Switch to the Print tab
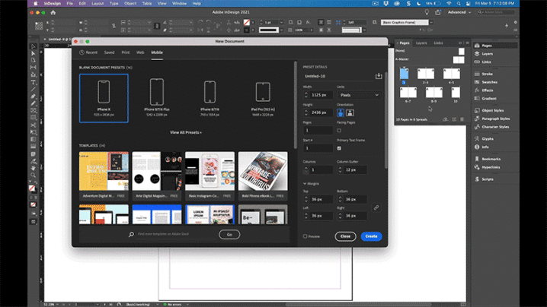Image resolution: width=547 pixels, height=307 pixels. pos(126,52)
